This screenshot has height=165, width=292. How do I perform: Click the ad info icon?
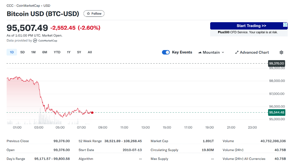click(x=285, y=25)
